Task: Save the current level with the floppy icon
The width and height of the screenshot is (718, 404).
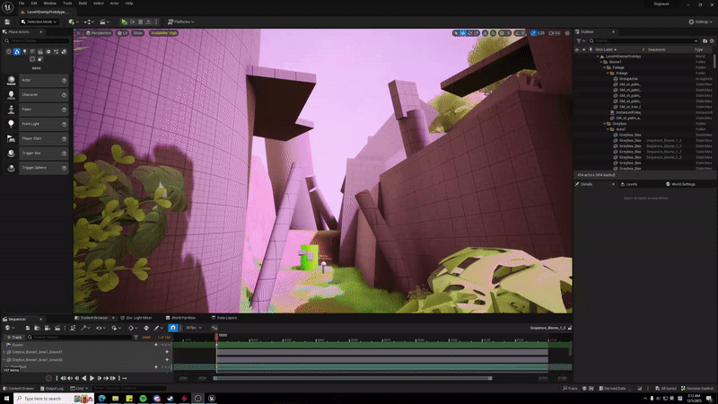Action: coord(7,22)
